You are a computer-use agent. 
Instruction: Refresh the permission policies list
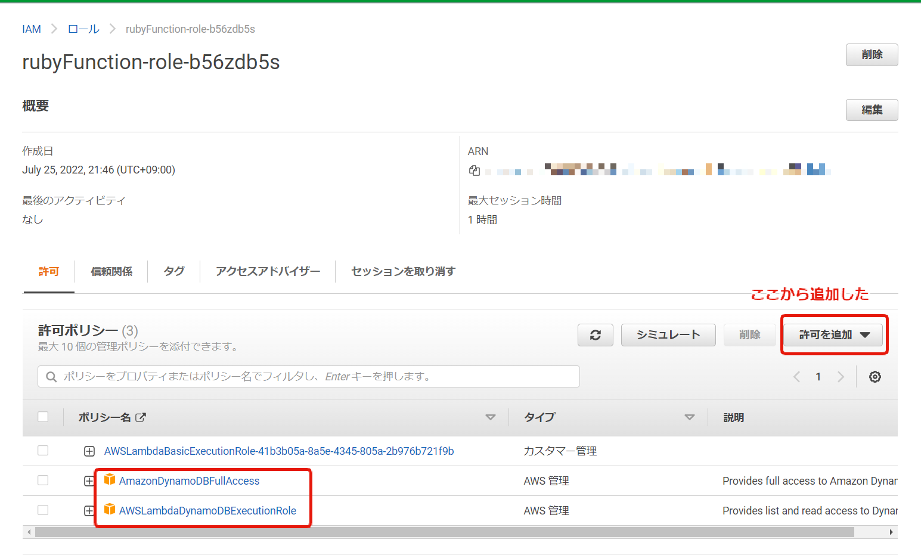pos(596,335)
